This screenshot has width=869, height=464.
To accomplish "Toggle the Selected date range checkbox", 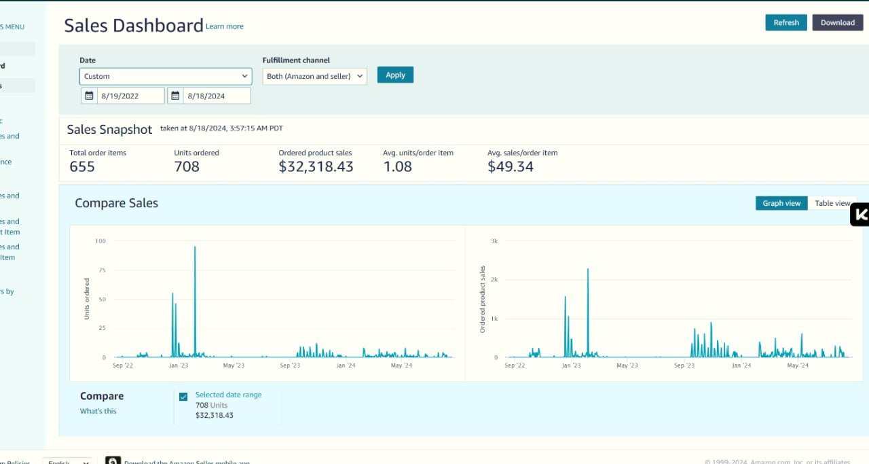I will point(183,397).
